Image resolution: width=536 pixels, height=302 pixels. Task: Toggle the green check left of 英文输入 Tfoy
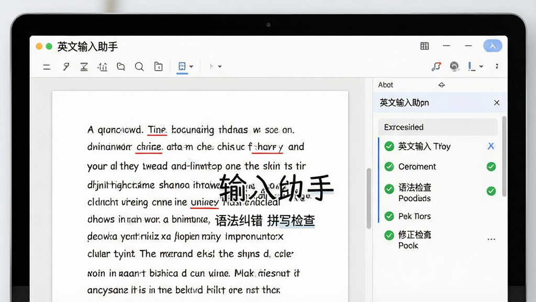click(x=389, y=146)
